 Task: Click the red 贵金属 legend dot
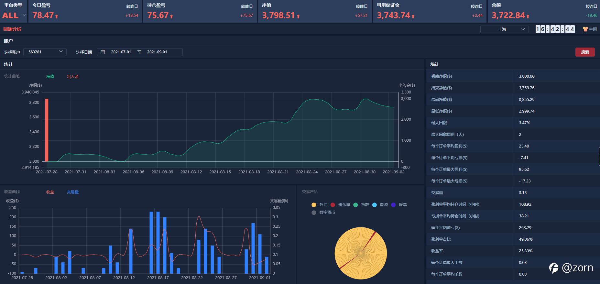click(x=333, y=205)
